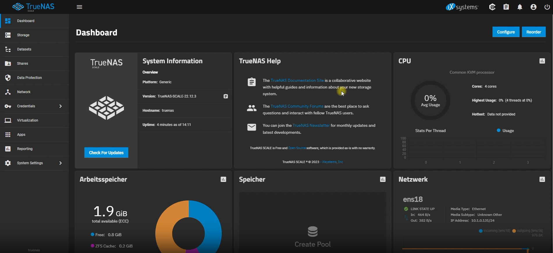Open TrueNAS Documentation Site link
553x253 pixels.
coord(297,80)
